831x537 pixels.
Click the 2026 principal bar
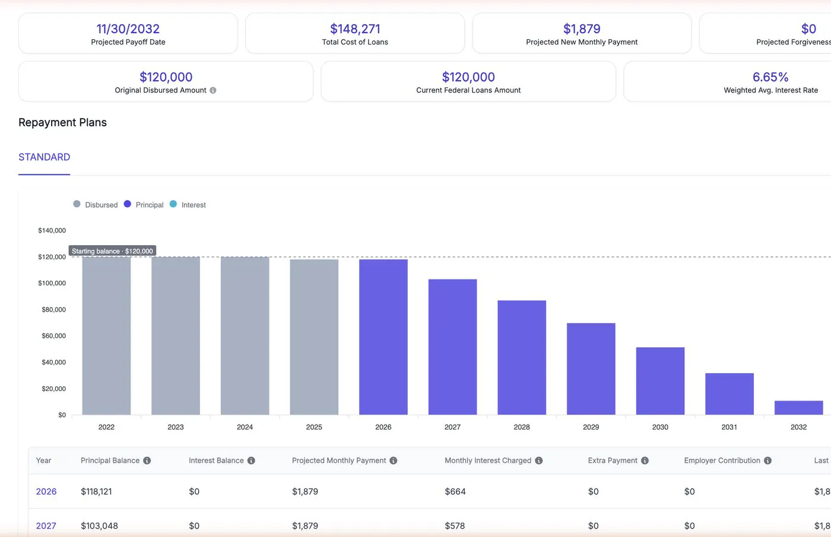coord(383,337)
